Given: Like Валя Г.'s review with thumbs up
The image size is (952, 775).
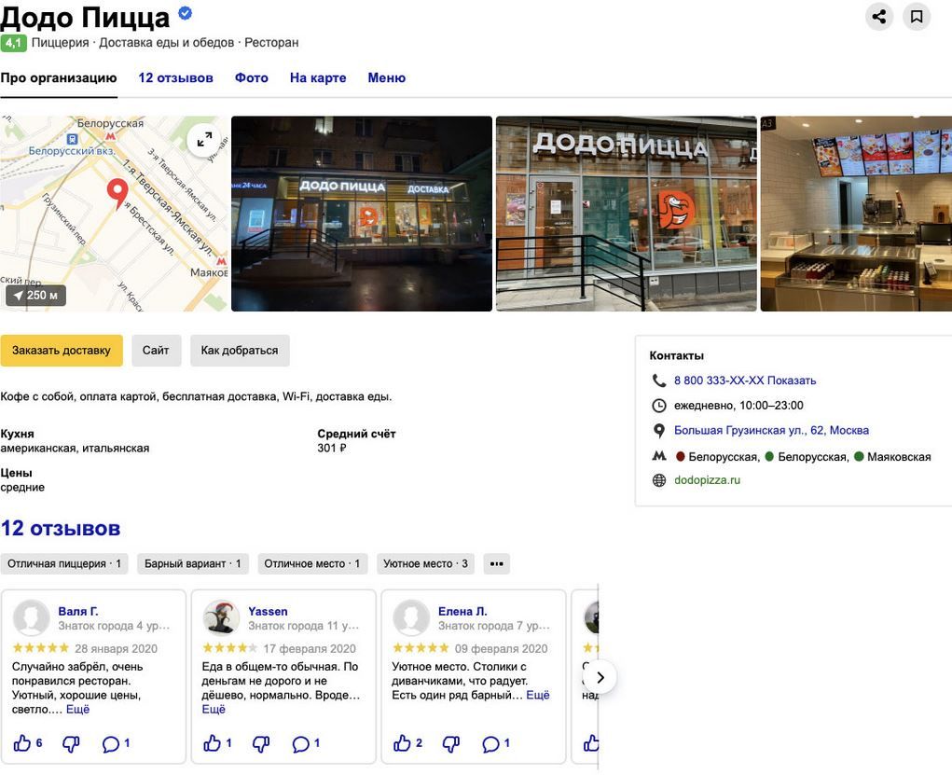Looking at the screenshot, I should click(x=22, y=743).
